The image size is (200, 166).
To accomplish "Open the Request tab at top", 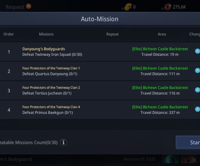I will click(x=15, y=7).
